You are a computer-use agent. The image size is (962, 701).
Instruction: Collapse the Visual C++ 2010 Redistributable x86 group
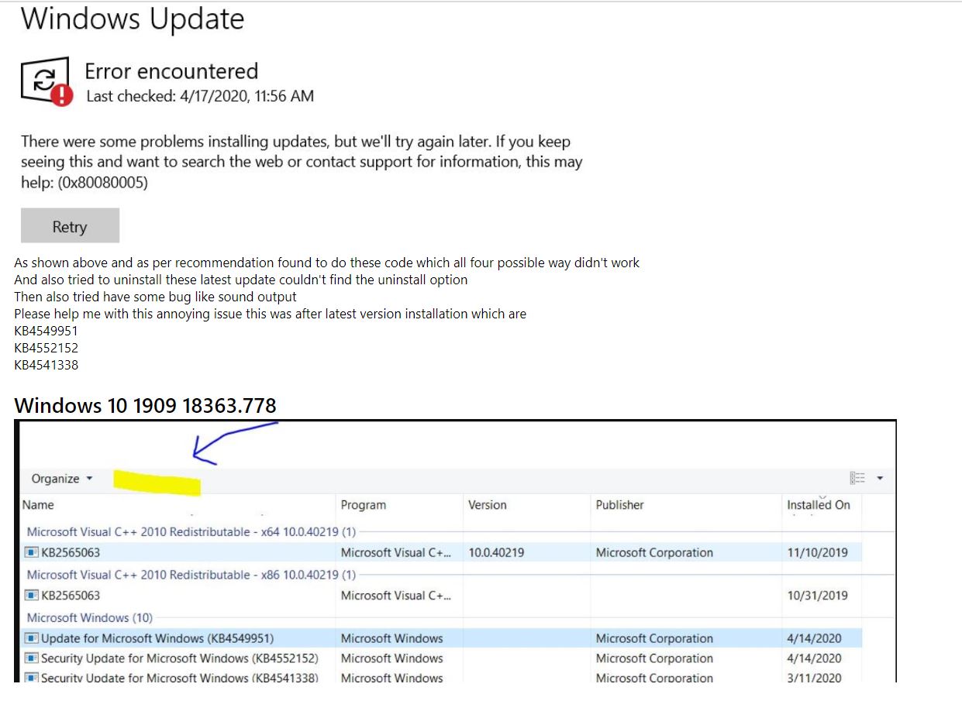[191, 575]
